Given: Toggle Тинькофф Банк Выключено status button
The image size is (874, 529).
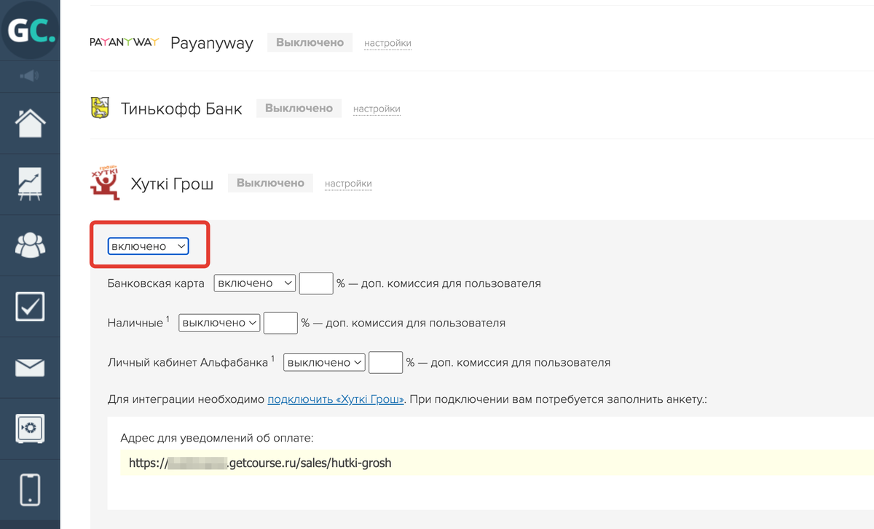Looking at the screenshot, I should click(x=299, y=109).
